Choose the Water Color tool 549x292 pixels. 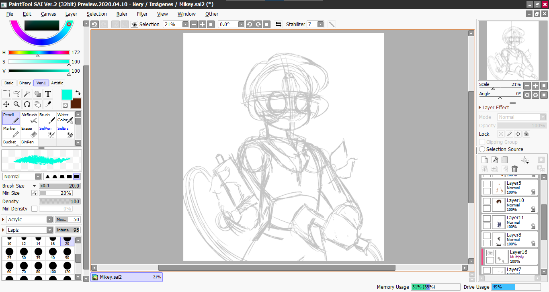pyautogui.click(x=66, y=118)
